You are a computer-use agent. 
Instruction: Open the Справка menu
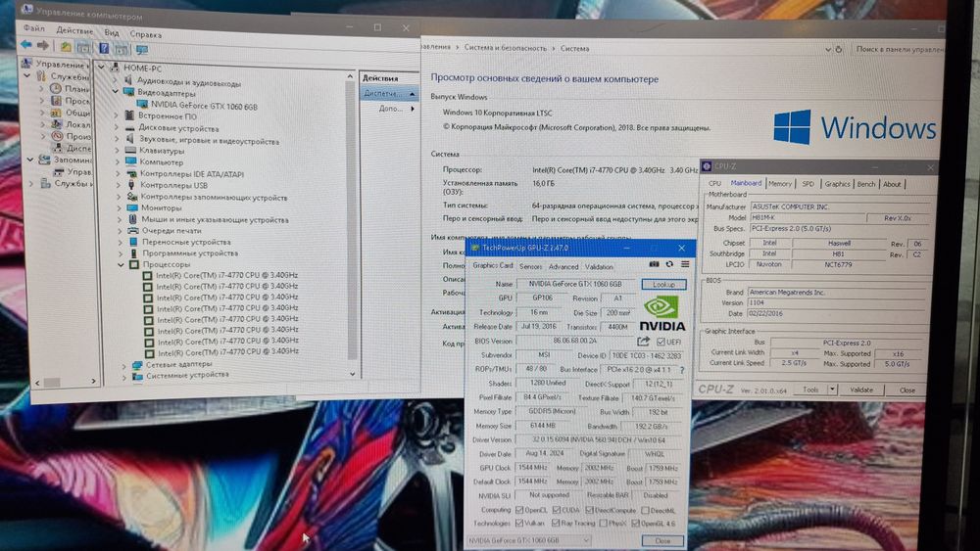[x=146, y=34]
